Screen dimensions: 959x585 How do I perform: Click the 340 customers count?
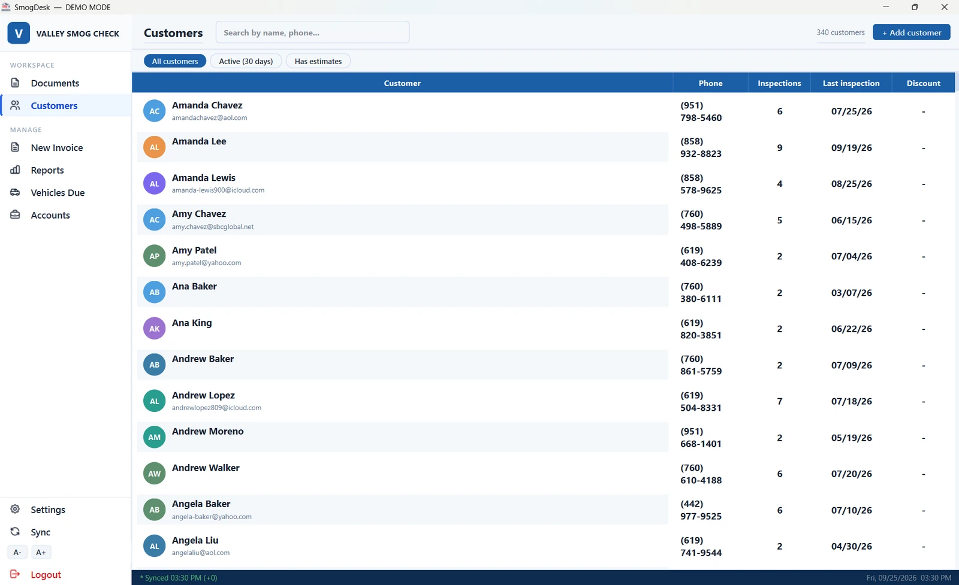(x=840, y=32)
